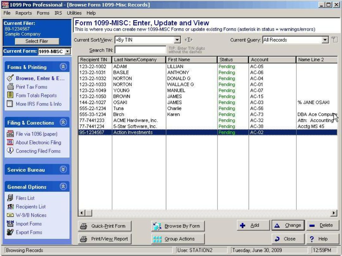Select the ACME Hardware, Inc. record
342x256 pixels.
click(x=208, y=120)
